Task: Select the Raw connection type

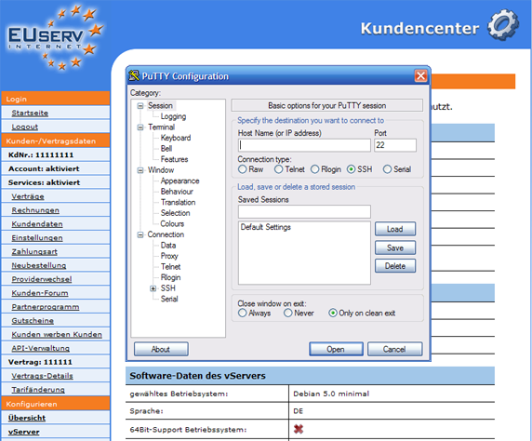Action: click(242, 169)
